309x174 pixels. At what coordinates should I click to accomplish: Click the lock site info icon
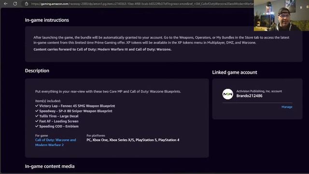27,4
